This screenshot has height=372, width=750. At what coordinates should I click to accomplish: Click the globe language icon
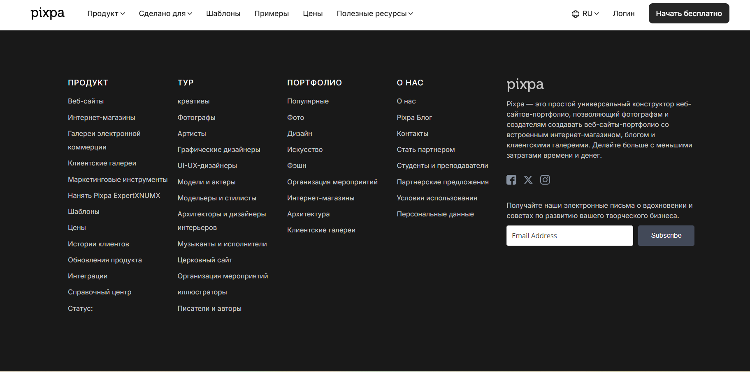tap(575, 14)
